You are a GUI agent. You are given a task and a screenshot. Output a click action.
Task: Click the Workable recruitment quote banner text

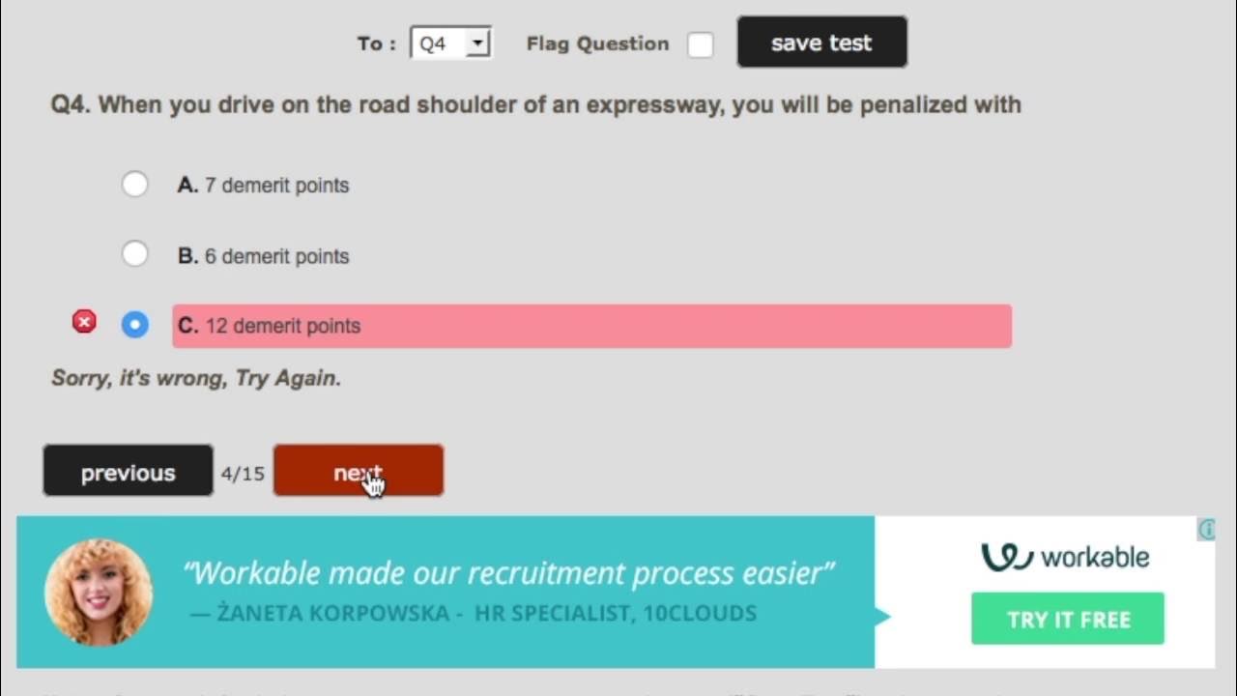click(507, 573)
